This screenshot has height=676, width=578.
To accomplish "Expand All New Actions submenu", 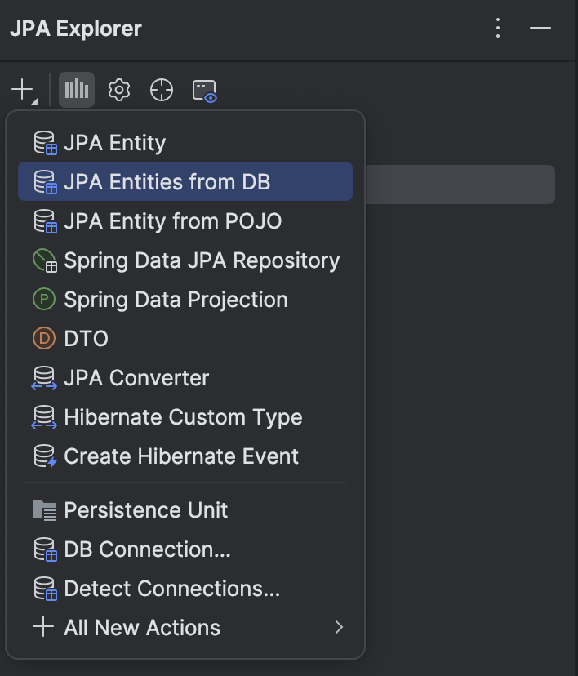I will (185, 627).
